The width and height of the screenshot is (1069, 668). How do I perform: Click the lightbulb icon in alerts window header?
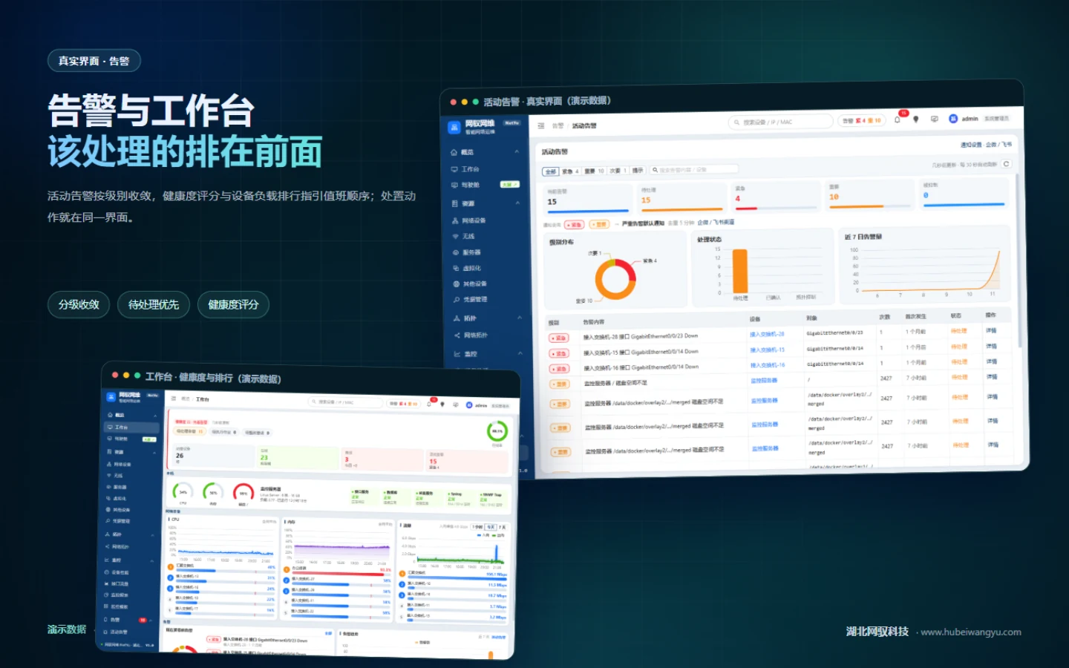(x=915, y=119)
